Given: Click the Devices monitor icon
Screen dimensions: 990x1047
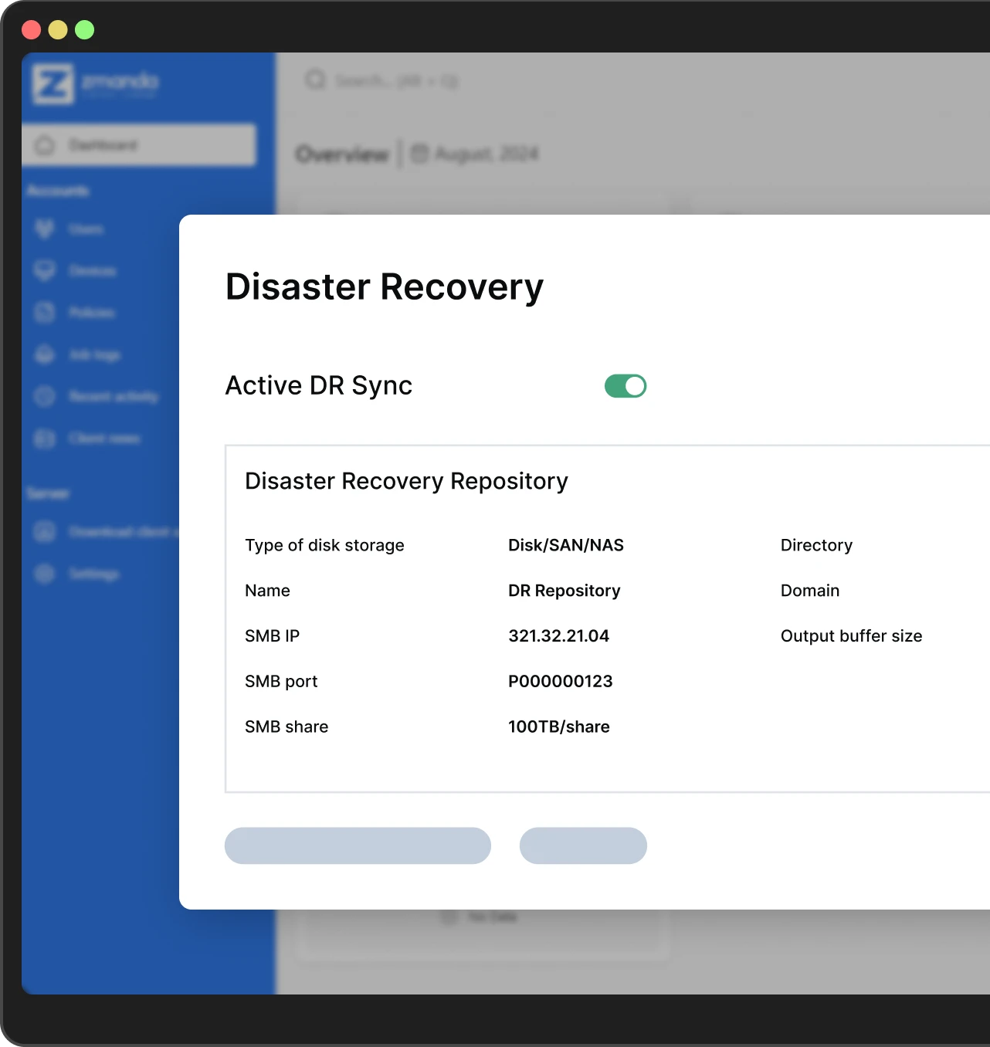Looking at the screenshot, I should [x=45, y=271].
